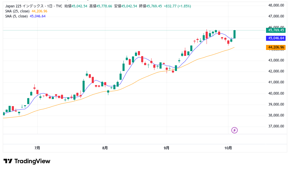Select 9月 on the time axis
Image resolution: width=290 pixels, height=170 pixels.
tap(167, 148)
